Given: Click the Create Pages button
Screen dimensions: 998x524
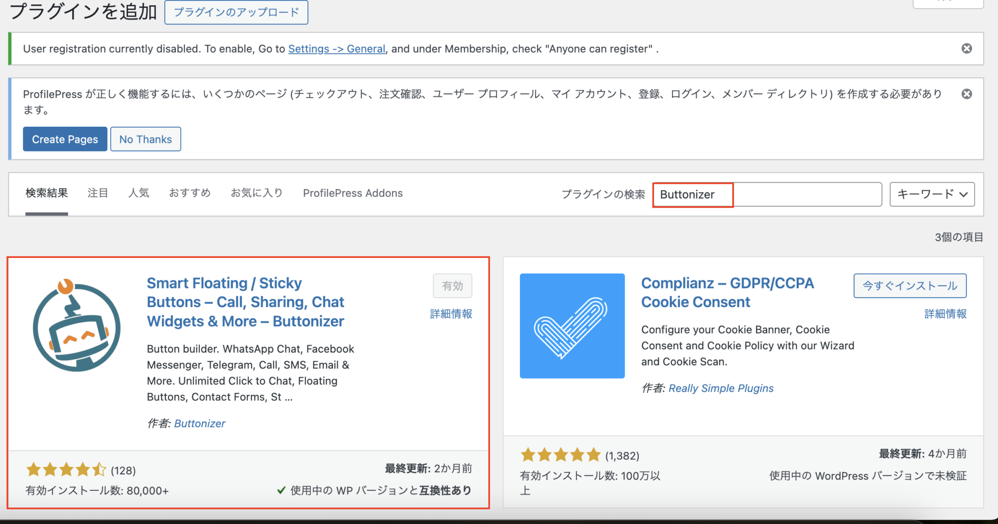Looking at the screenshot, I should pos(65,139).
